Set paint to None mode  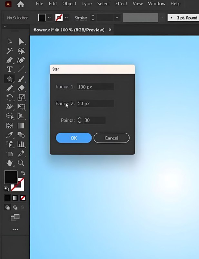coord(23,198)
